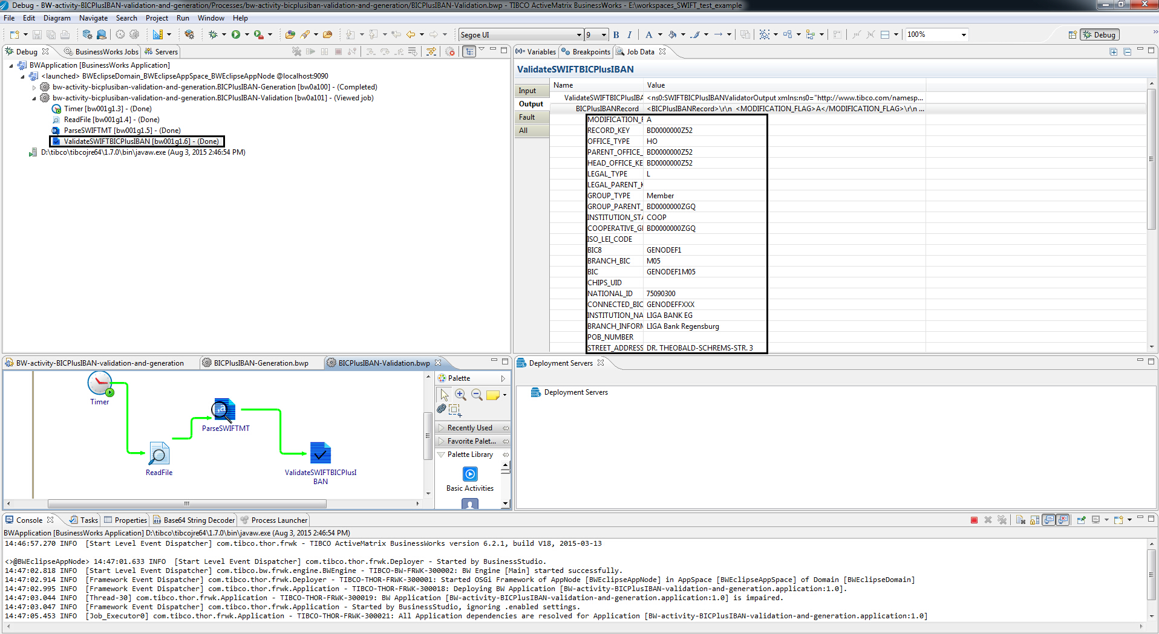Terminate the console with red stop button
Image resolution: width=1159 pixels, height=634 pixels.
coord(974,520)
